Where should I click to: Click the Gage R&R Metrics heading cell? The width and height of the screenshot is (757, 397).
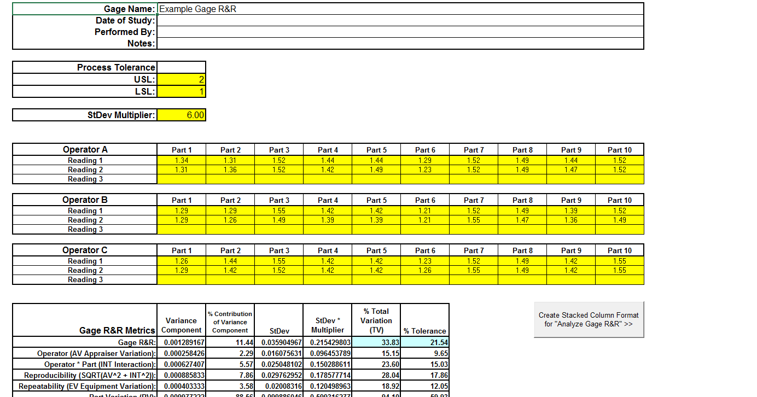85,320
